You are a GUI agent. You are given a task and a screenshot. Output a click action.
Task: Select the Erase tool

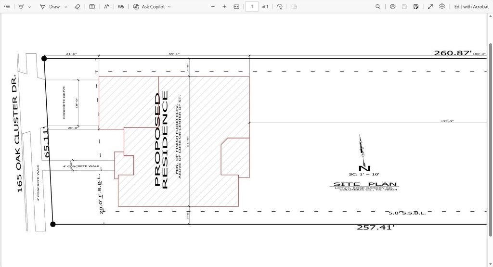coord(78,7)
